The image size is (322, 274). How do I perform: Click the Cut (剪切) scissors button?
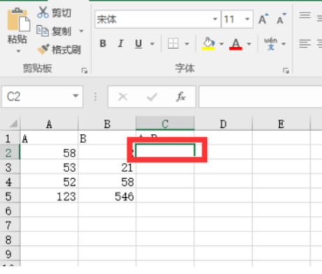point(54,13)
